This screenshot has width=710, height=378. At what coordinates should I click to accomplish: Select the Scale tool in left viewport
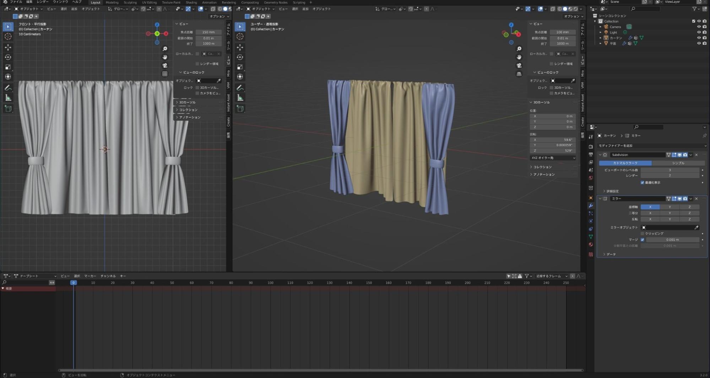(8, 67)
